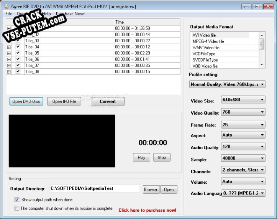Screen dimensions: 277x219
Task: Expand Title_04 tree node
Action: pos(9,47)
